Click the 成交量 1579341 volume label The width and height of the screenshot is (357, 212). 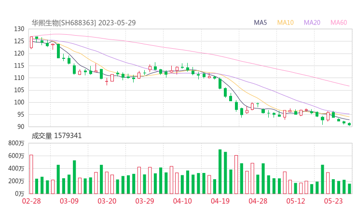click(56, 136)
